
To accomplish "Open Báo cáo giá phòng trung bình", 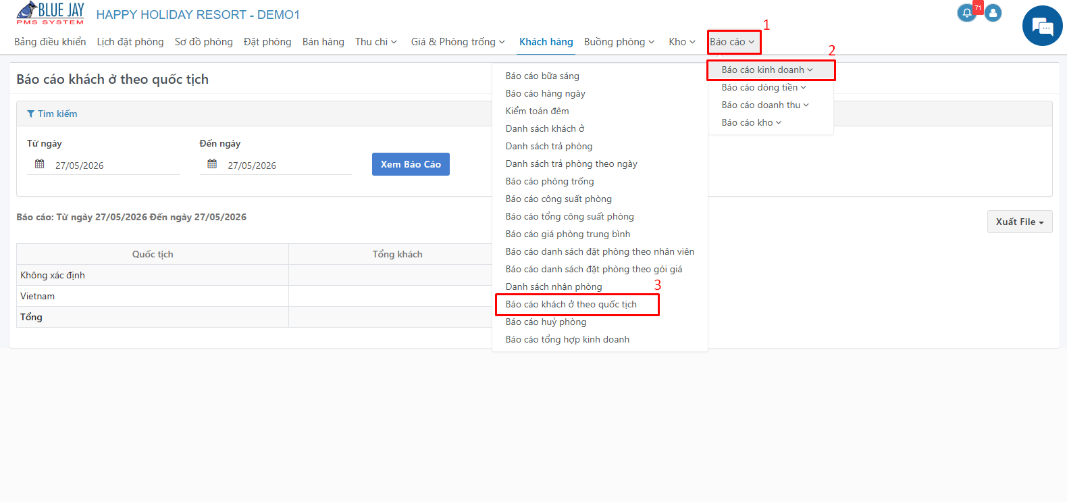I will (x=568, y=234).
